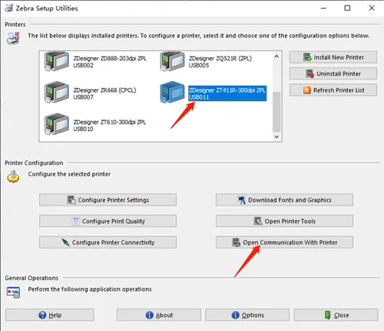
Task: Click the Zebra Setup Utilities title icon
Action: pos(9,8)
